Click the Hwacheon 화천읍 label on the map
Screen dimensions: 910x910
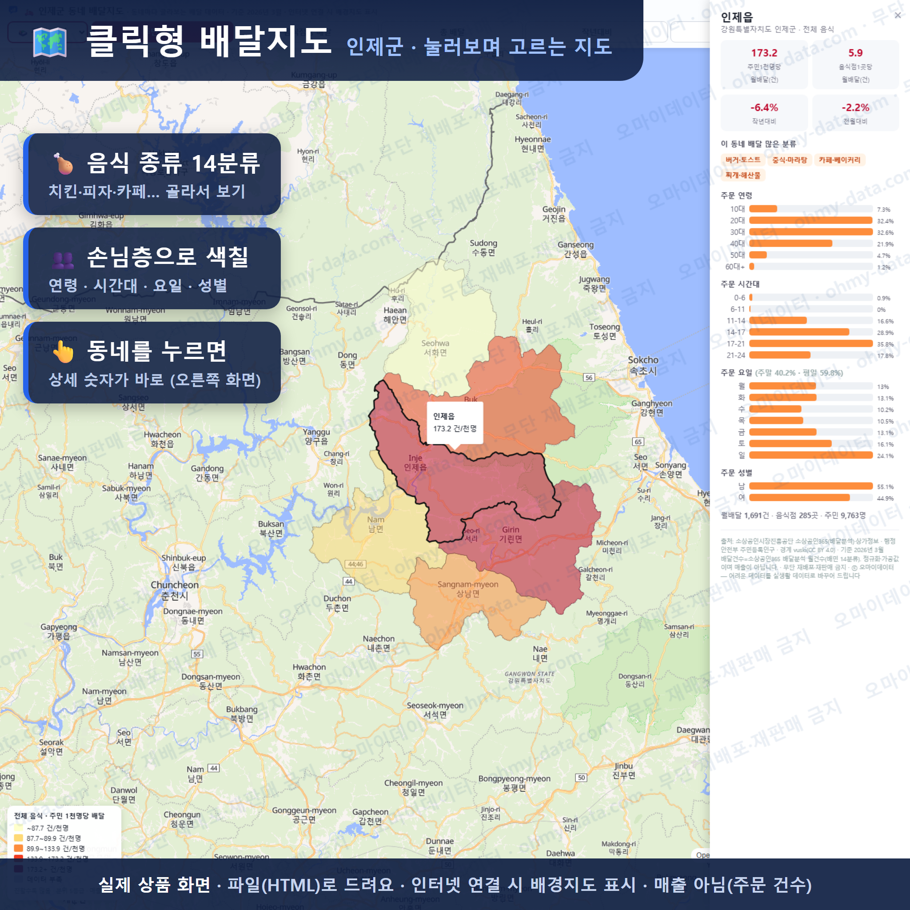tap(162, 439)
